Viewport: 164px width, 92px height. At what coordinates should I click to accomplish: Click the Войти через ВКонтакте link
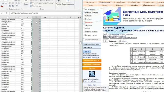pos(91,57)
